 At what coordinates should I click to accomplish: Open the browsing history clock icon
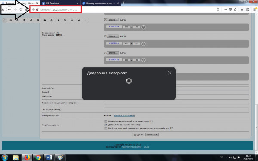point(248,9)
